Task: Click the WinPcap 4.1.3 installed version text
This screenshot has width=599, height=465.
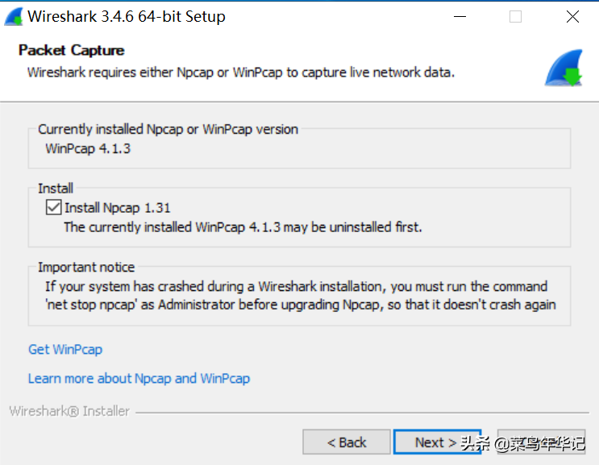Action: [x=88, y=148]
